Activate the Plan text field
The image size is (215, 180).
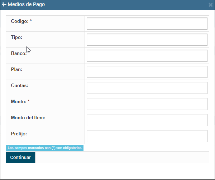147,72
